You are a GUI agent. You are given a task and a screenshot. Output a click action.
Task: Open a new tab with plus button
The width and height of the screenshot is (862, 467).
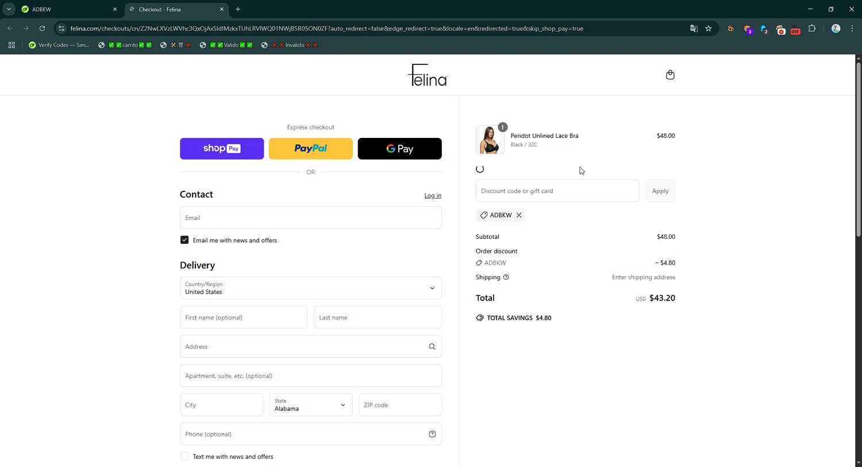(238, 9)
